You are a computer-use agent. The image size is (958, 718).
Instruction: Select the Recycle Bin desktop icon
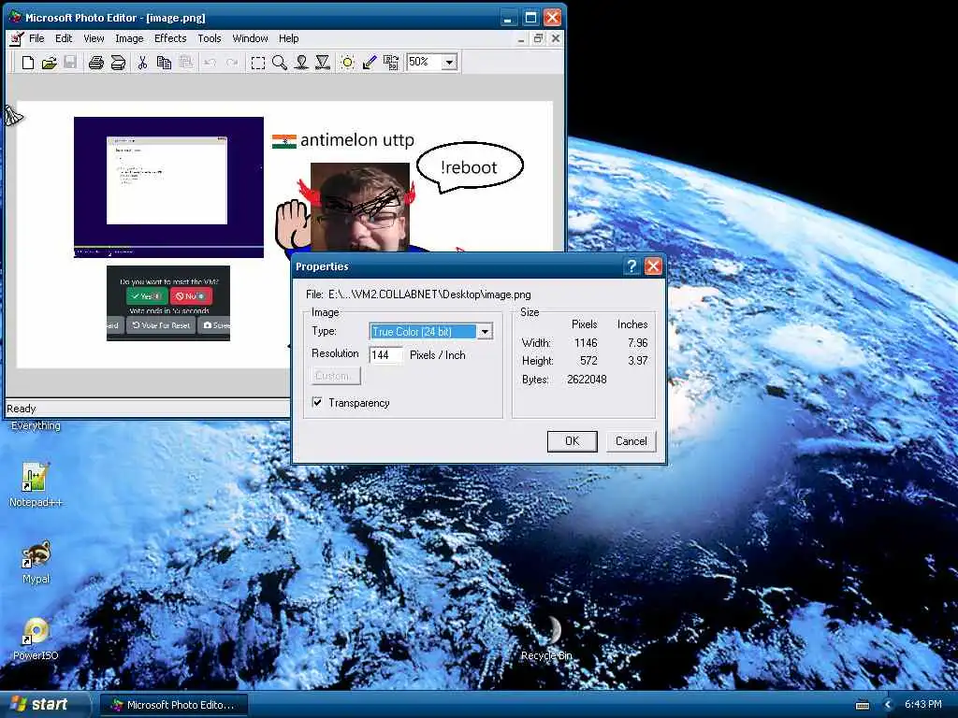(546, 639)
